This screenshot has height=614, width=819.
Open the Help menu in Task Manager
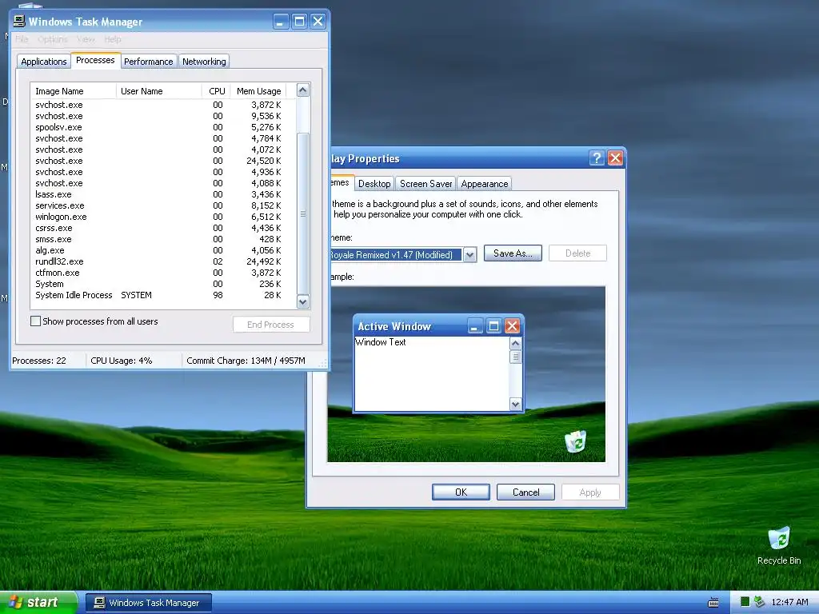point(112,39)
